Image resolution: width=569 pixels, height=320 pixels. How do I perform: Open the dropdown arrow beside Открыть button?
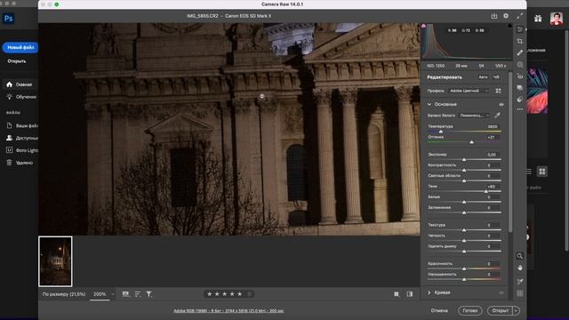[516, 310]
